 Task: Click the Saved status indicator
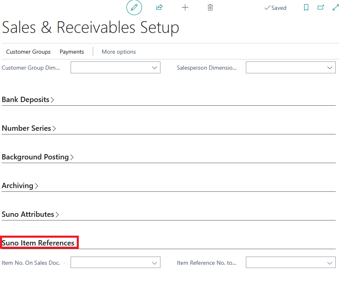tap(275, 8)
